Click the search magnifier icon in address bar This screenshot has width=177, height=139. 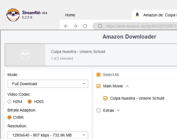pyautogui.click(x=100, y=26)
